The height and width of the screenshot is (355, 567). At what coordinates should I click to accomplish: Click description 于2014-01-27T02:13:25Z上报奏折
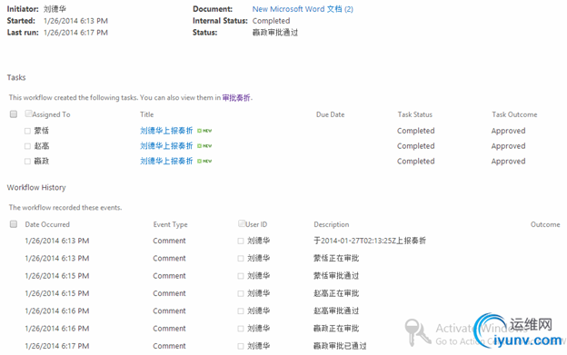click(x=370, y=241)
